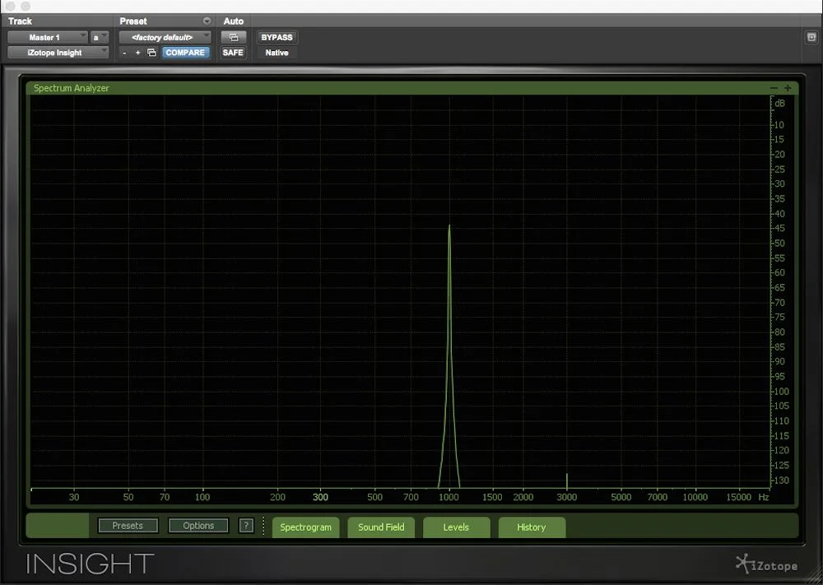The image size is (823, 585).
Task: Click the 300 Hz frequency axis label
Action: [x=320, y=497]
